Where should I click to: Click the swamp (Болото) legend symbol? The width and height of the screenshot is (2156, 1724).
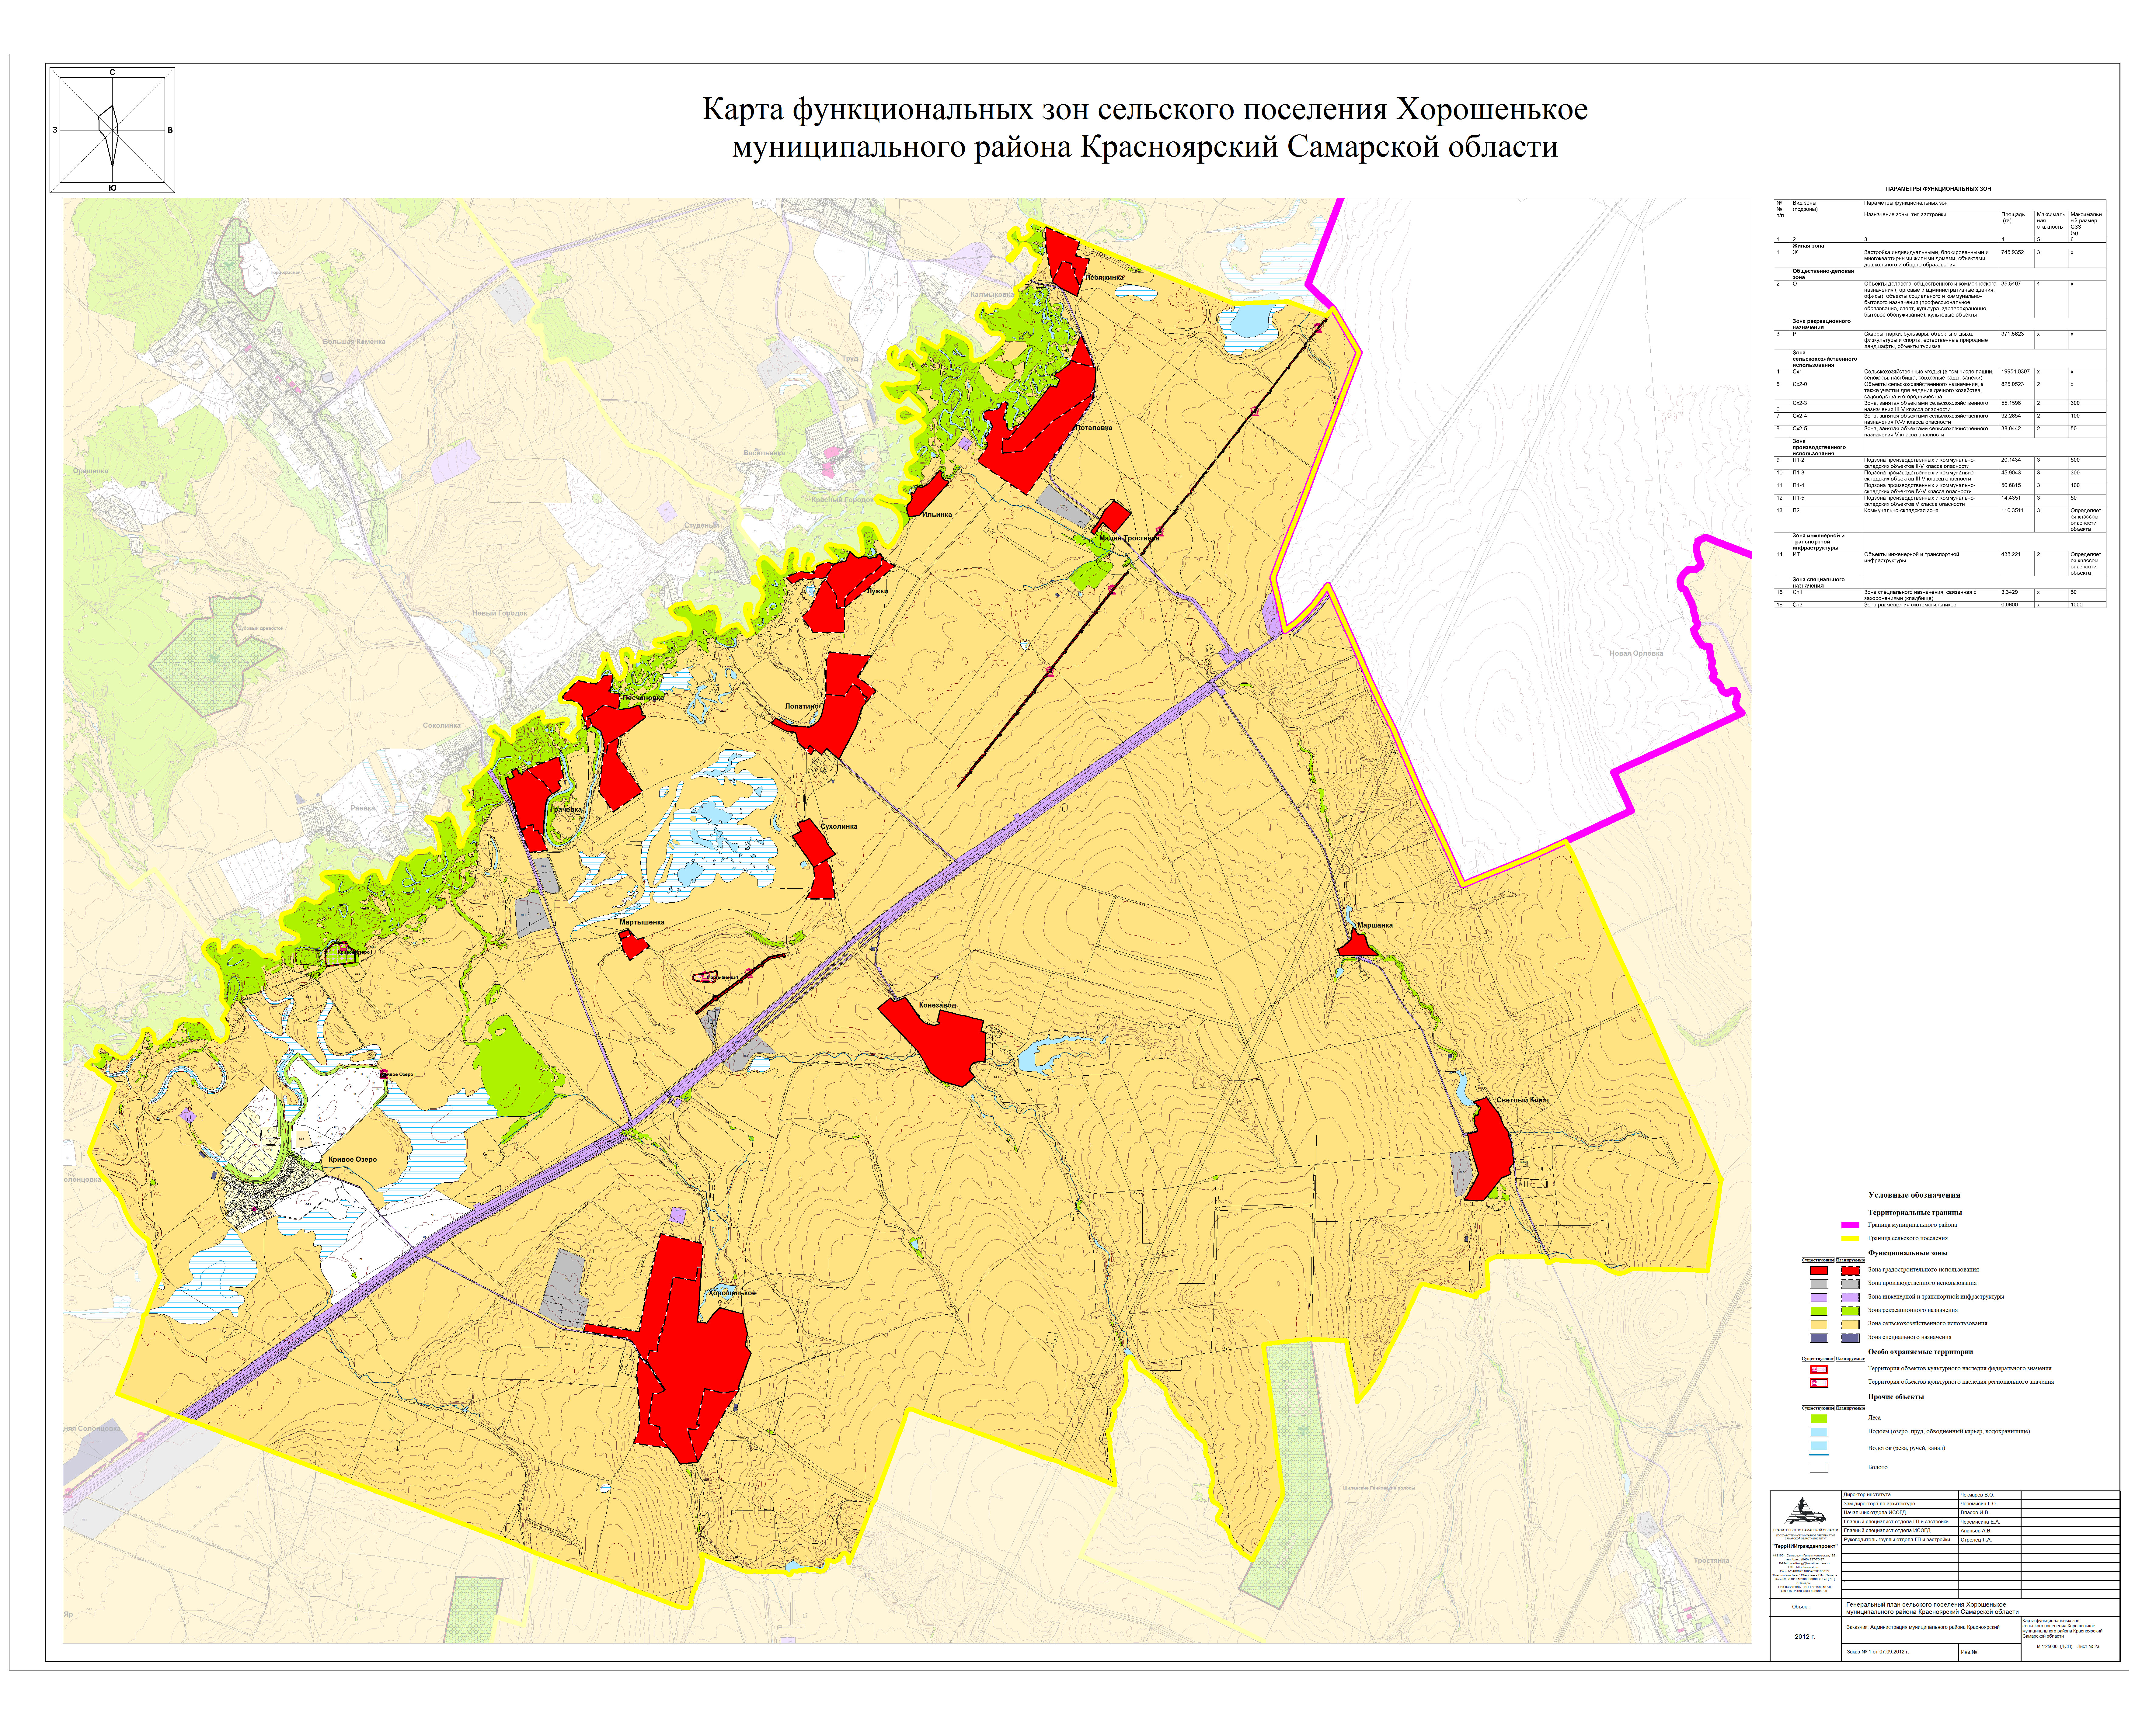[x=1819, y=1468]
